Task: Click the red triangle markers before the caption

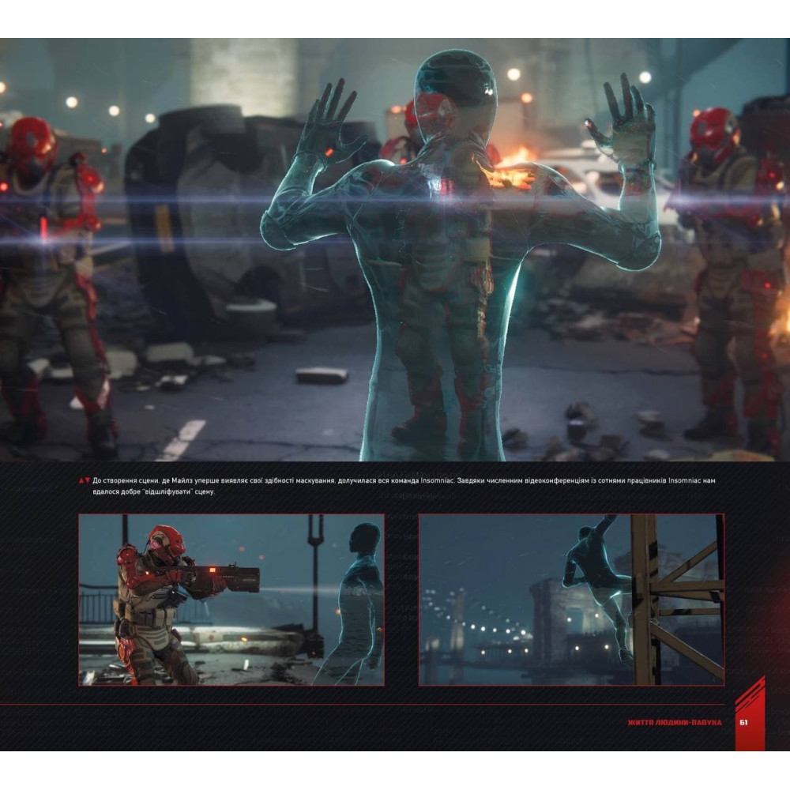Action: pyautogui.click(x=85, y=480)
